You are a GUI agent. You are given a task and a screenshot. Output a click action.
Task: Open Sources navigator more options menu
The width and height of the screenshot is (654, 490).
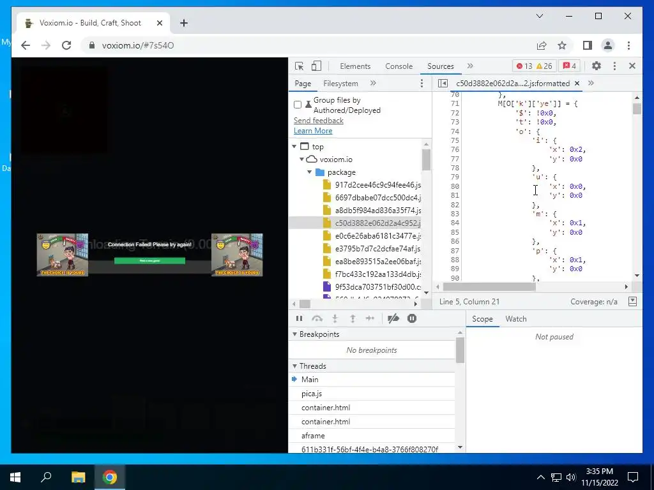422,84
